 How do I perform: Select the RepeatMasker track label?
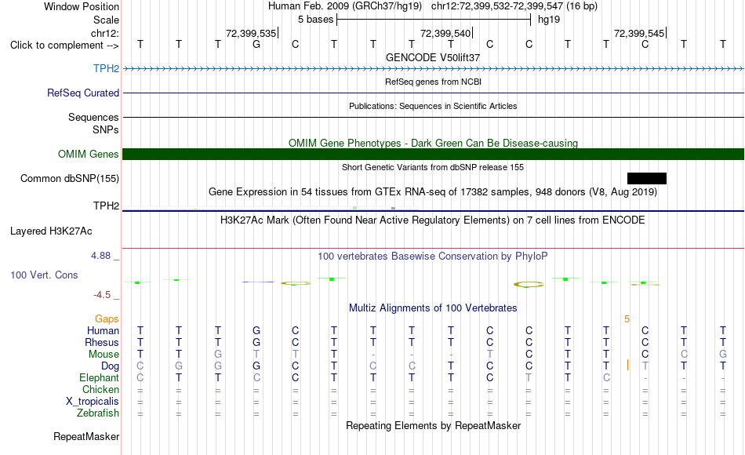point(86,436)
